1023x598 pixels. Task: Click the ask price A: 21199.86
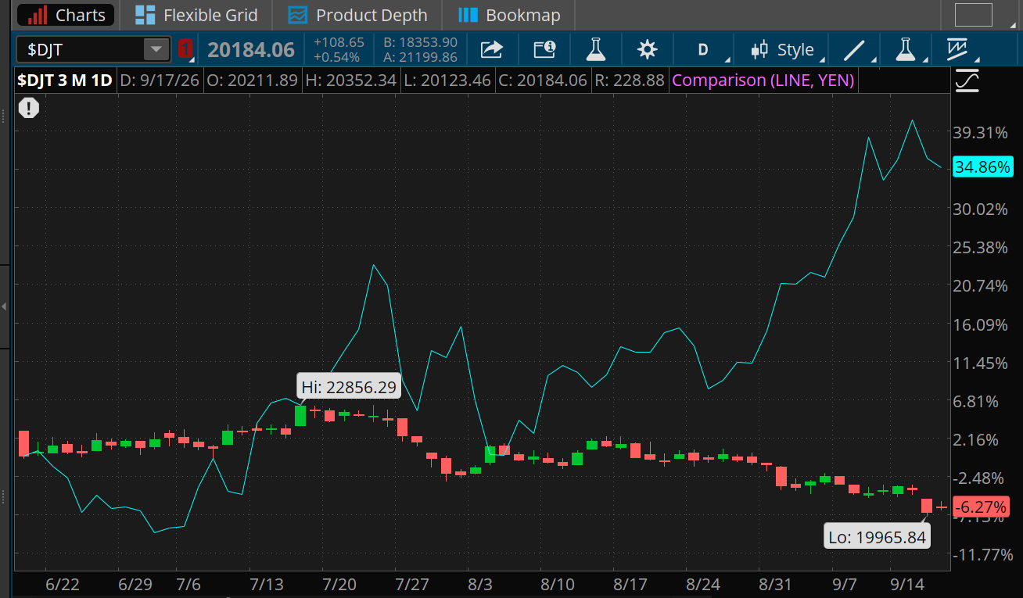420,57
